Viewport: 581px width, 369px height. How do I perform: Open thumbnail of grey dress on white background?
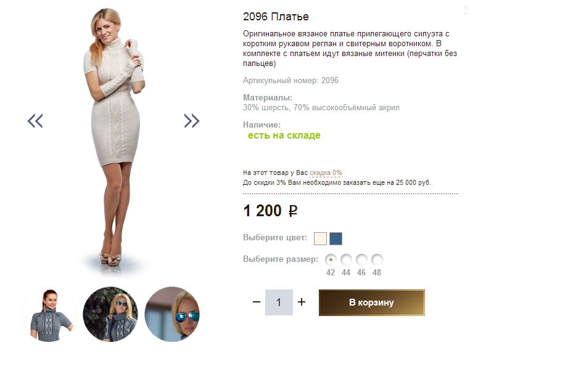click(x=49, y=314)
